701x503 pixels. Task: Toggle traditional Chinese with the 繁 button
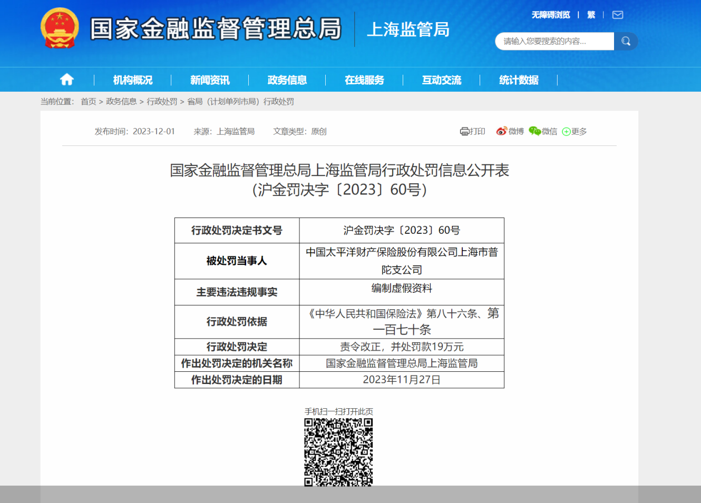(591, 15)
